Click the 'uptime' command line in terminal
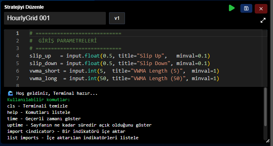This screenshot has width=273, height=146. (x=79, y=125)
